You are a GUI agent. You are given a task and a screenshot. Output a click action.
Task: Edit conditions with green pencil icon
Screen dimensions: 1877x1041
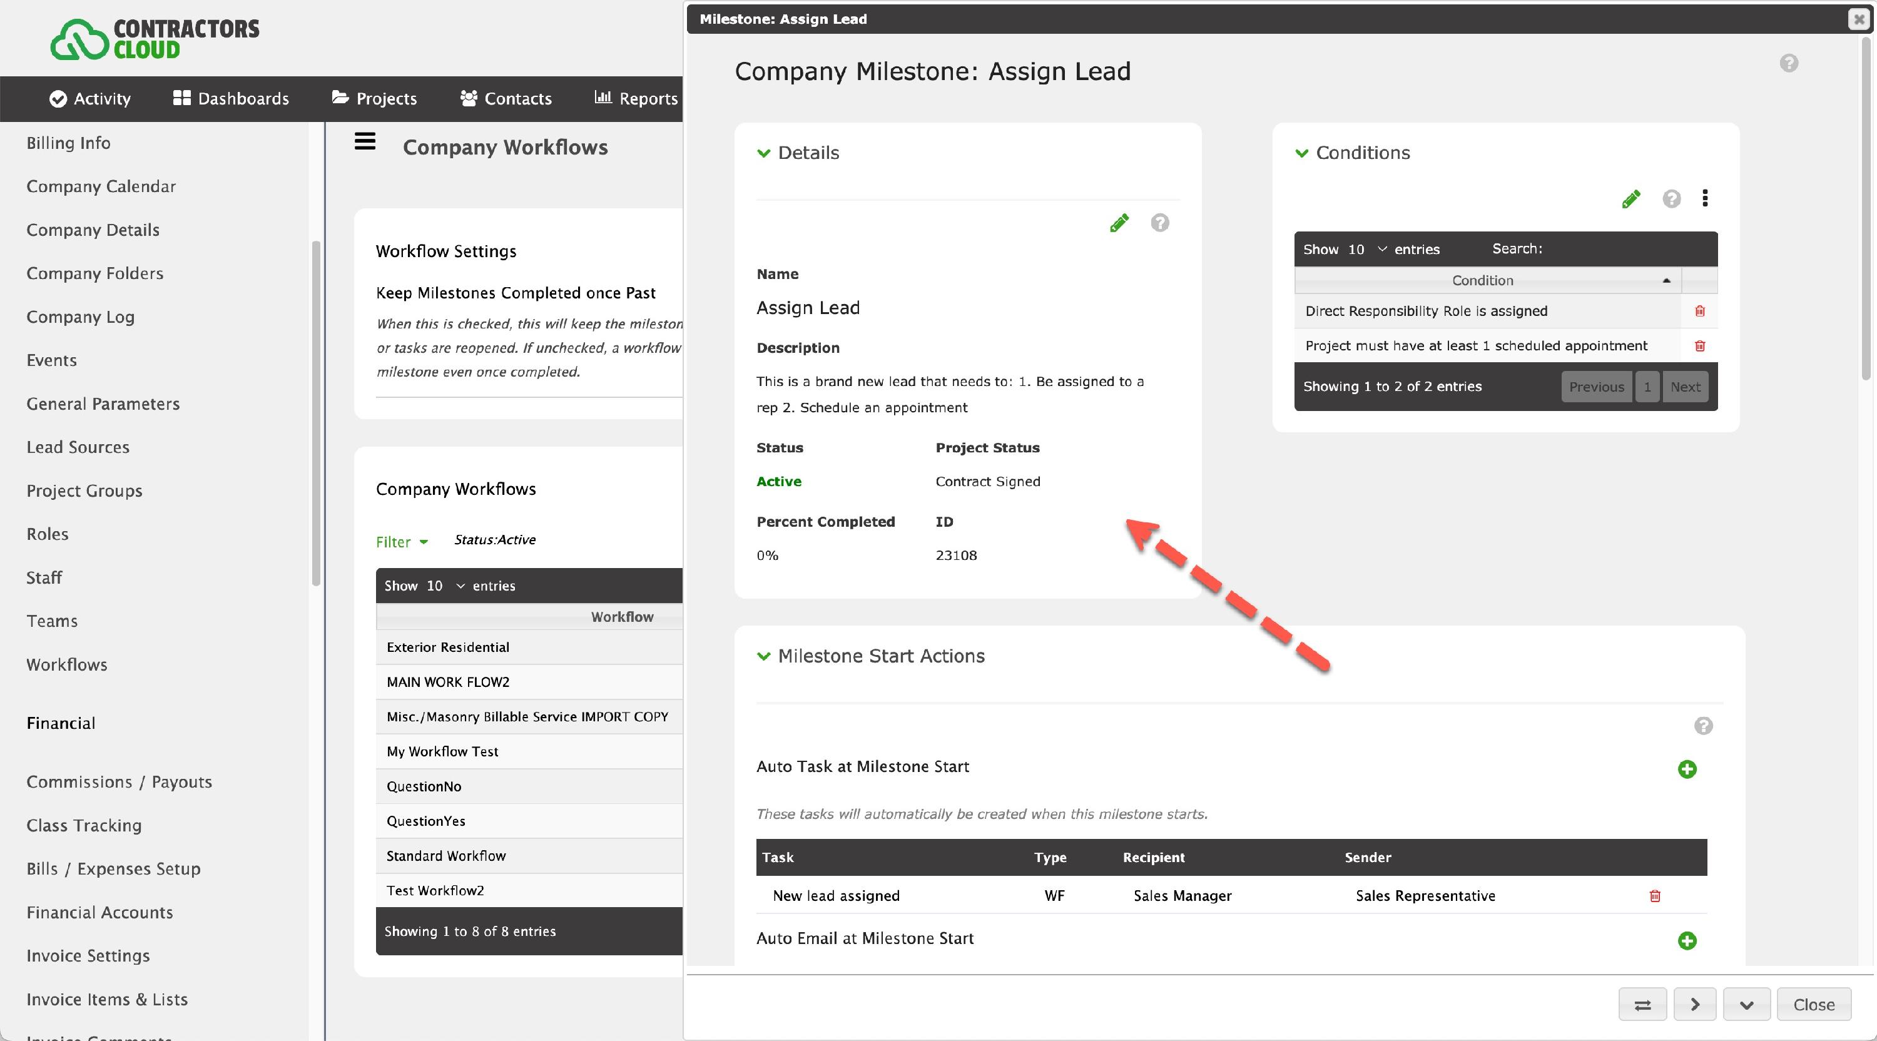pos(1632,199)
